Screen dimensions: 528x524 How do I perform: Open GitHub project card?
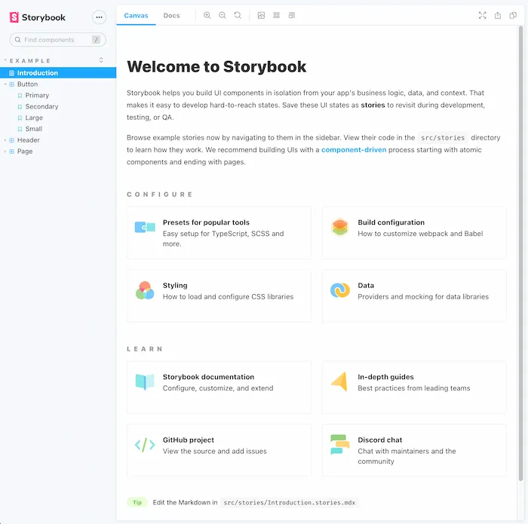click(219, 450)
